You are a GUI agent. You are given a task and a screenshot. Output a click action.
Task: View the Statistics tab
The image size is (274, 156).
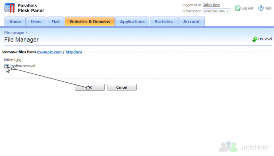coord(164,22)
